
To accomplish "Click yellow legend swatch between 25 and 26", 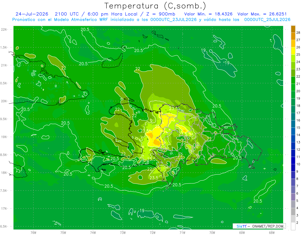I will pyautogui.click(x=293, y=51).
